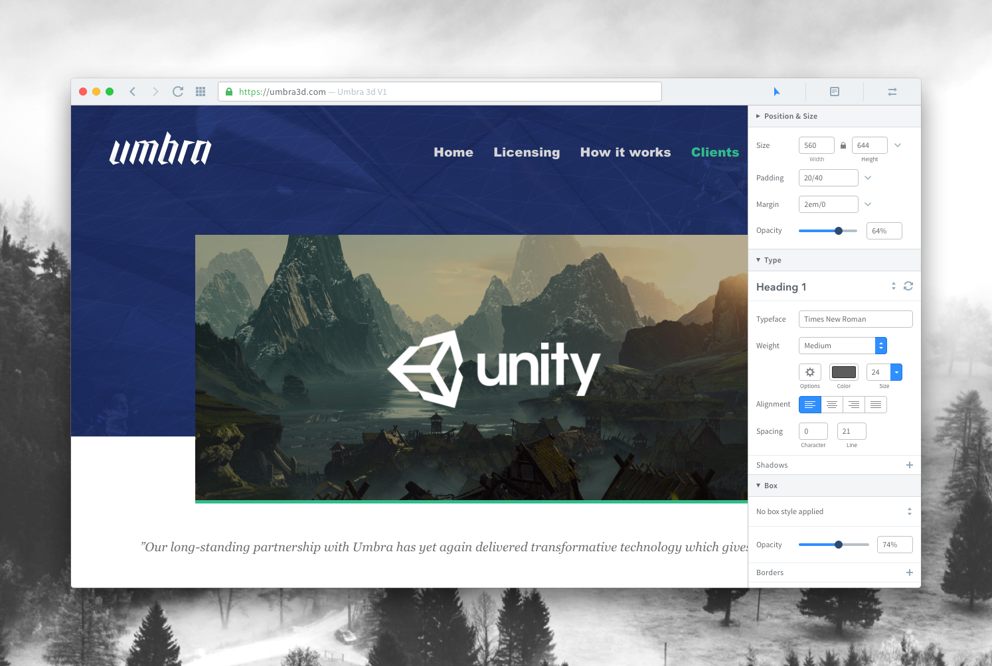Toggle the size lock between Width and Height

click(843, 145)
